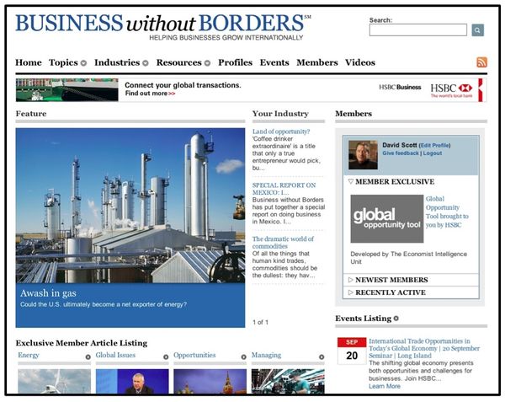Open the SPECIAL REPORT ON MEXICO article
This screenshot has width=505, height=402.
point(284,189)
